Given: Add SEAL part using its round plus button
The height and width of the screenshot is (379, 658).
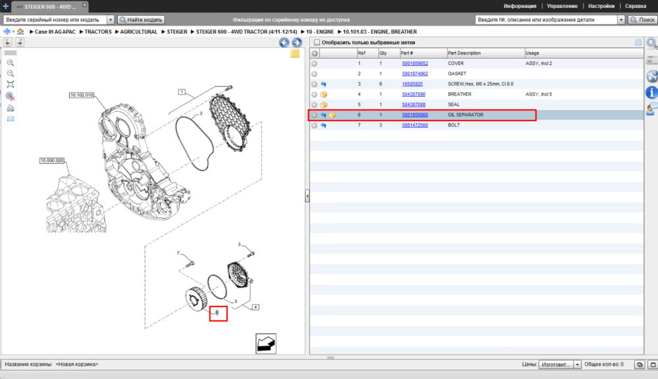Looking at the screenshot, I should click(x=315, y=105).
